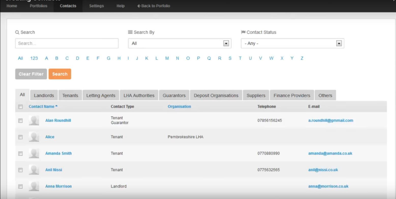Switch to the Suppliers tab
Viewport: 396px width, 199px height.
pyautogui.click(x=256, y=95)
